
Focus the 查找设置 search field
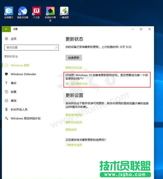pos(31,47)
